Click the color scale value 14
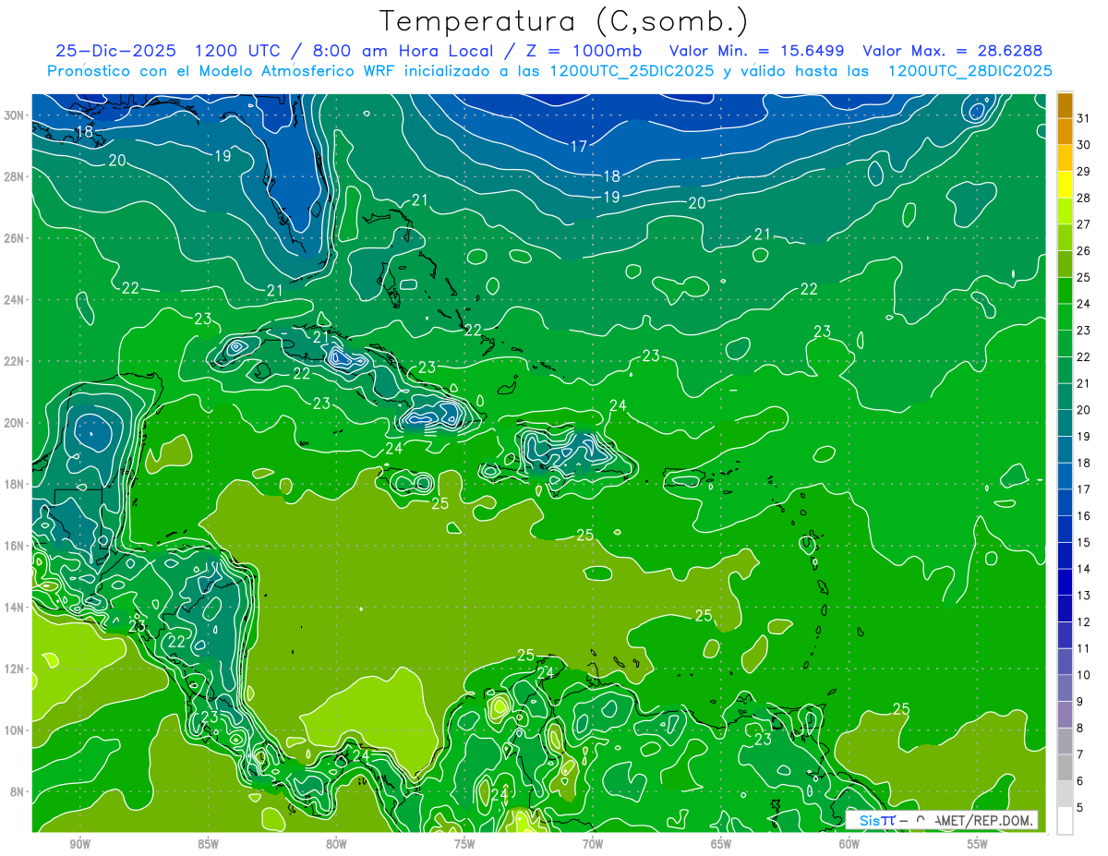 tap(1084, 569)
